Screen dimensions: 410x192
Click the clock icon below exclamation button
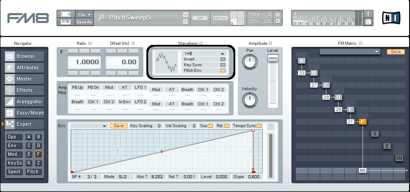point(369,22)
